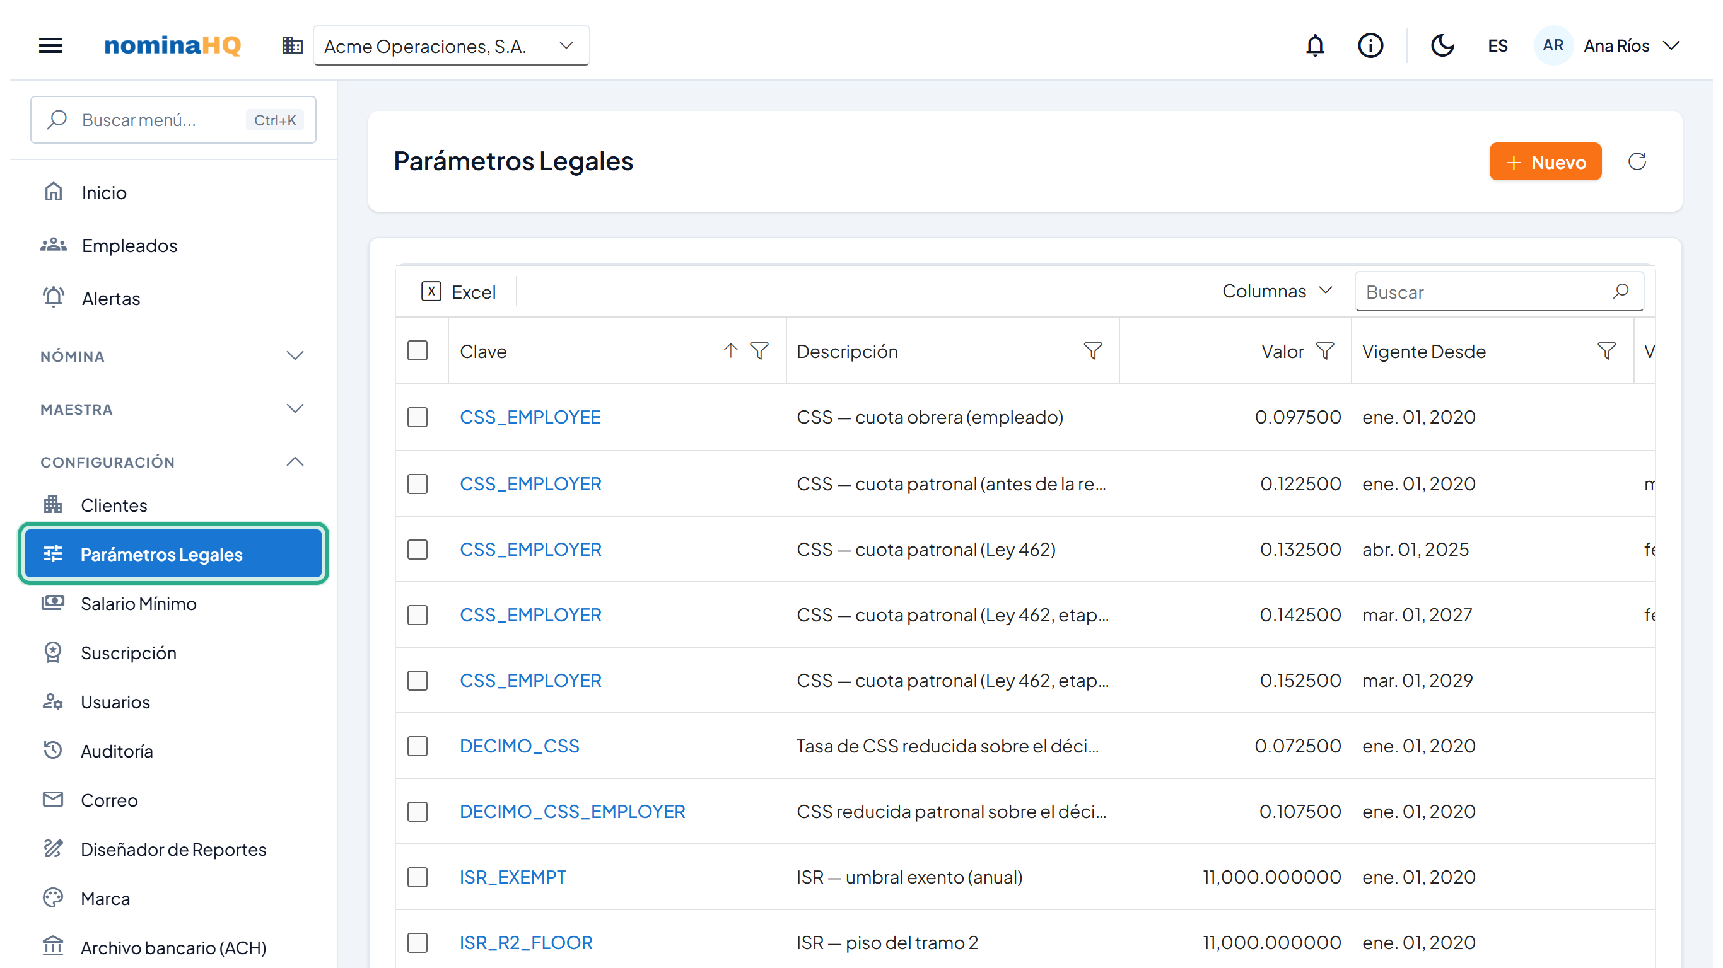
Task: Check the ISR_EXEMPT row checkbox
Action: pyautogui.click(x=418, y=877)
